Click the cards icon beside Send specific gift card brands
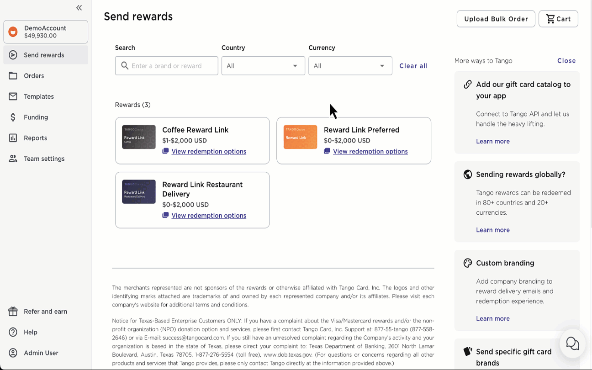The image size is (592, 370). pos(468,351)
